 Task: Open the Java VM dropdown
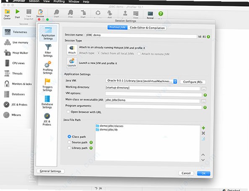point(141,81)
